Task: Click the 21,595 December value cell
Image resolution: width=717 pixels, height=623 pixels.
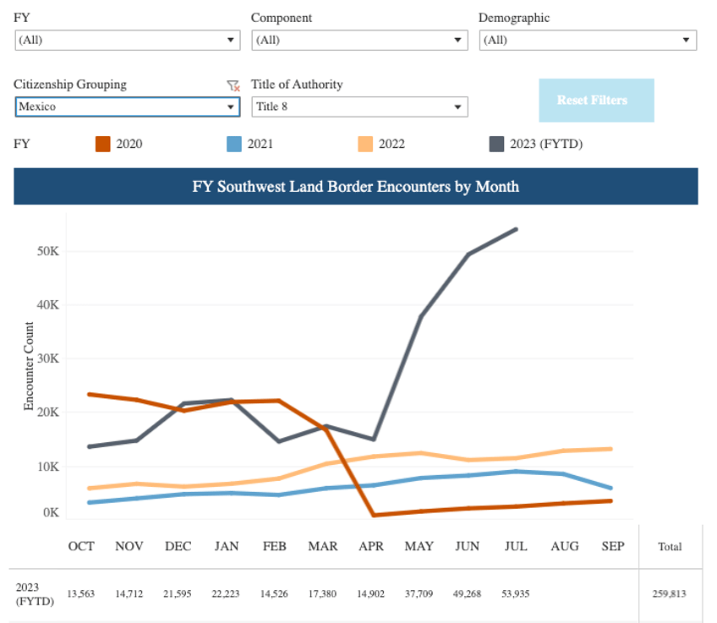Action: [178, 594]
